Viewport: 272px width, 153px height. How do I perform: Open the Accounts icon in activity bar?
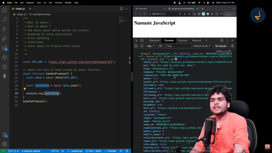[x=4, y=135]
